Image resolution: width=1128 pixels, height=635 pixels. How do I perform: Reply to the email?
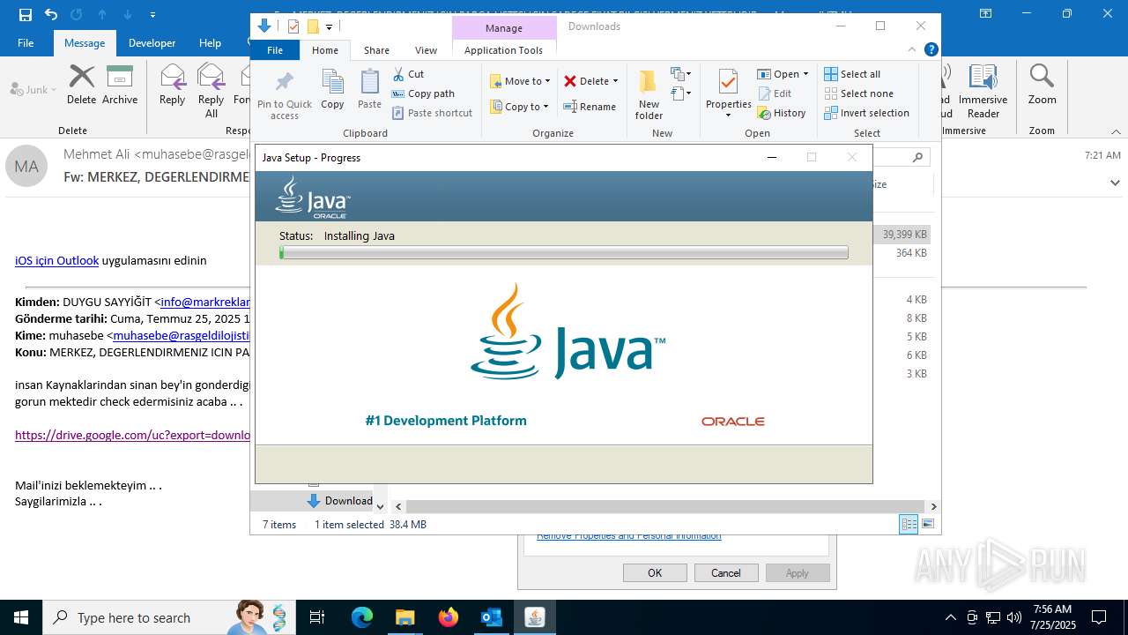(x=172, y=85)
